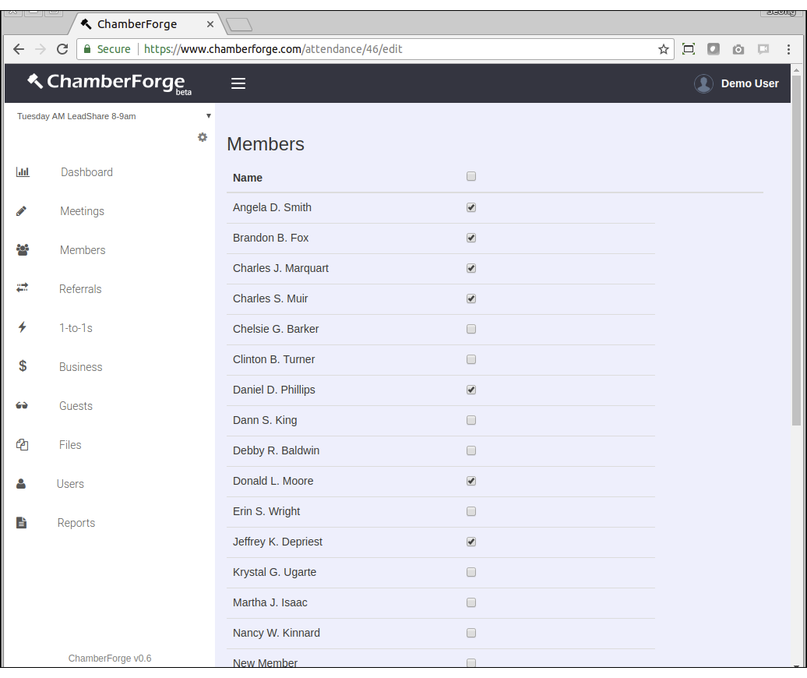Uncheck attendance for Angela D. Smith
807x678 pixels.
(471, 207)
